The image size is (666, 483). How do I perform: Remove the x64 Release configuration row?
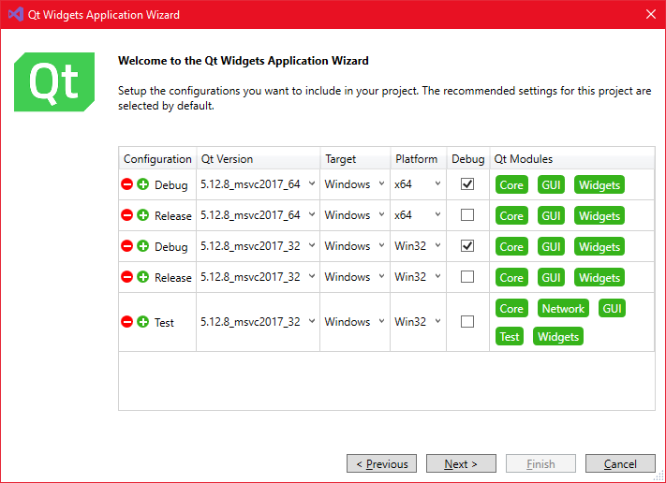coord(127,215)
